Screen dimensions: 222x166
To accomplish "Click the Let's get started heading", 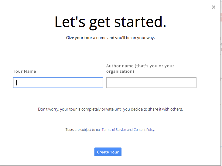I will pos(110,22).
